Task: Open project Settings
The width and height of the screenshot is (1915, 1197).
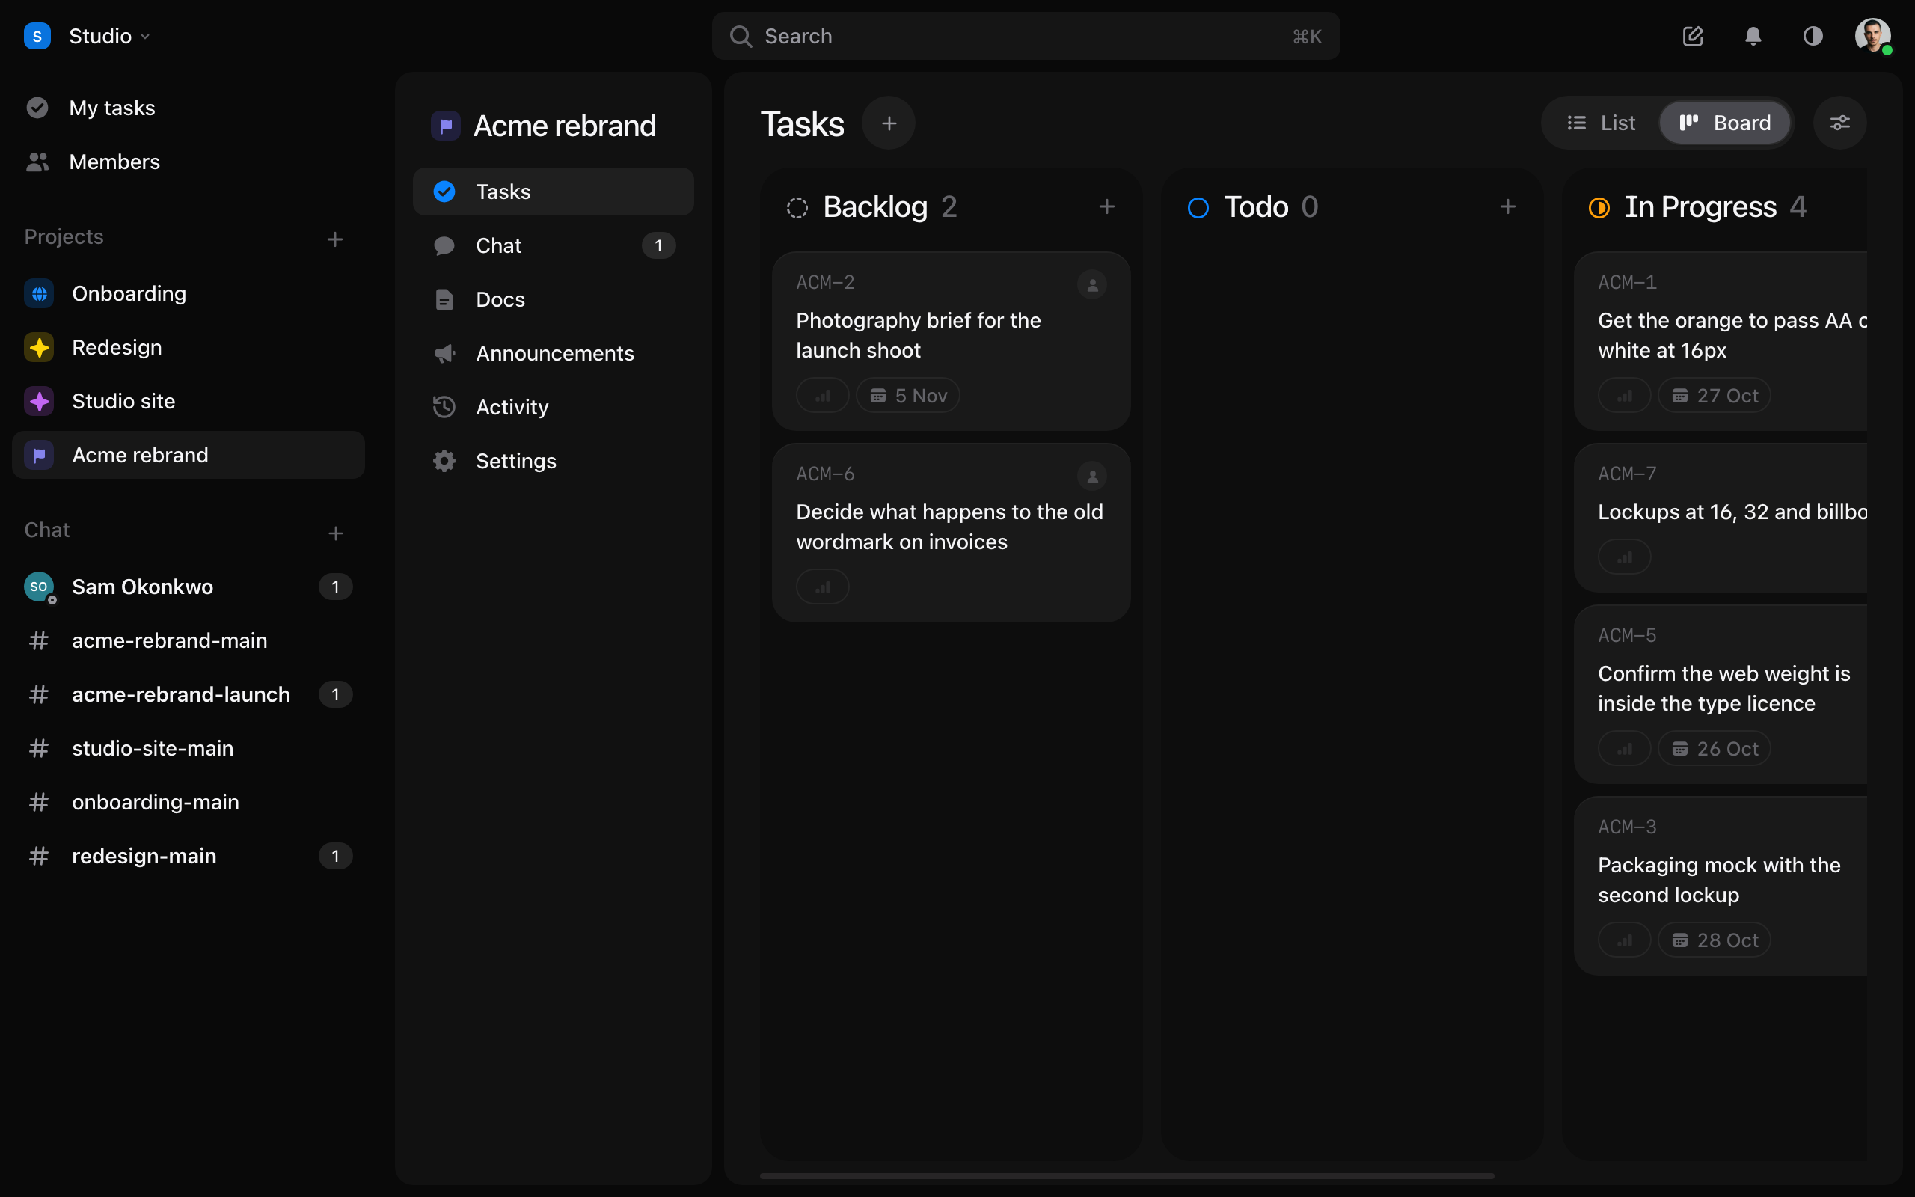Action: 553,461
